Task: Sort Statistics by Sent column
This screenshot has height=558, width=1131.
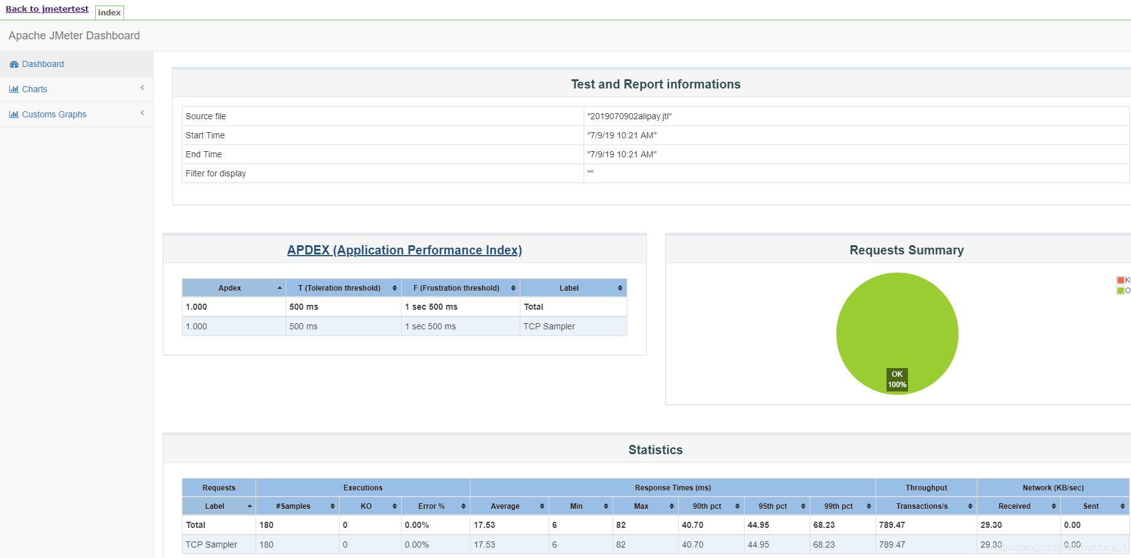Action: (1095, 506)
